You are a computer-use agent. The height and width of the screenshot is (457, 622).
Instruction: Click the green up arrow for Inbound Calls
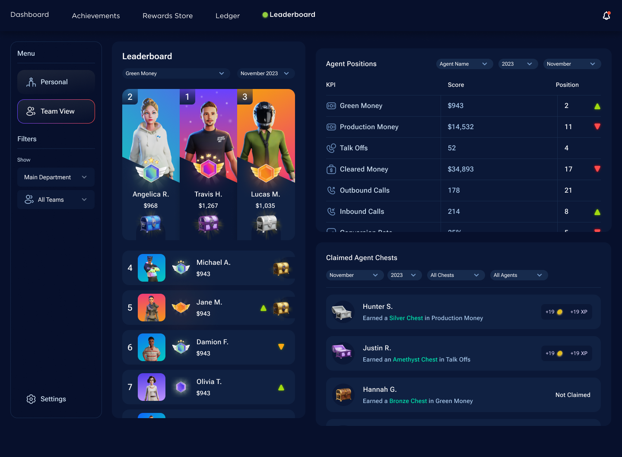pyautogui.click(x=597, y=212)
